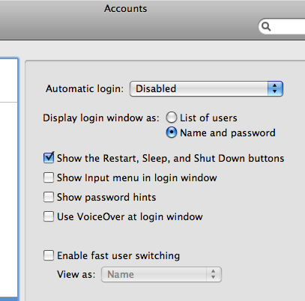Click the magnifying glass search icon
Screen dimensions: 305x301
tap(266, 26)
